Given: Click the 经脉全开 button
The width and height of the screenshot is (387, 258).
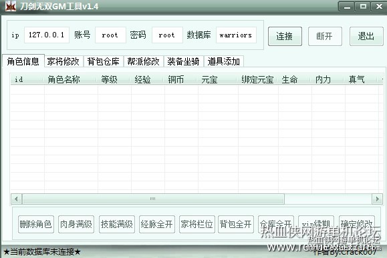Looking at the screenshot, I should point(157,224).
